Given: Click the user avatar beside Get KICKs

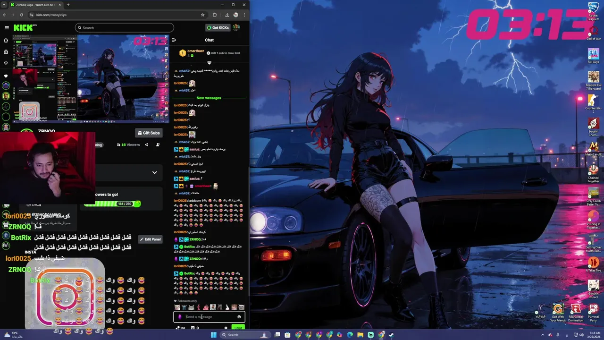Looking at the screenshot, I should click(236, 27).
